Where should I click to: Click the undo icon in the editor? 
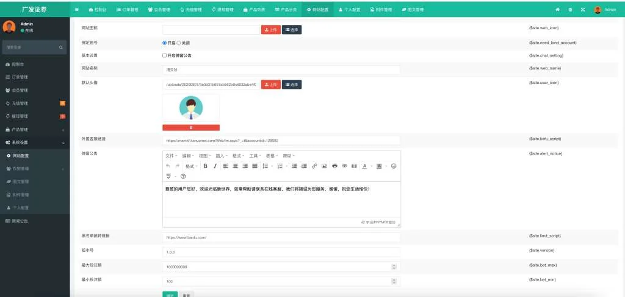coord(168,166)
